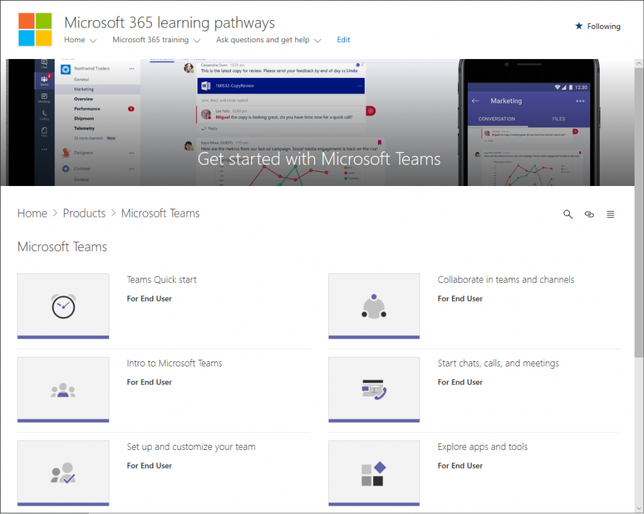Image resolution: width=644 pixels, height=514 pixels.
Task: Expand the Microsoft 365 training dropdown chevron
Action: [197, 41]
